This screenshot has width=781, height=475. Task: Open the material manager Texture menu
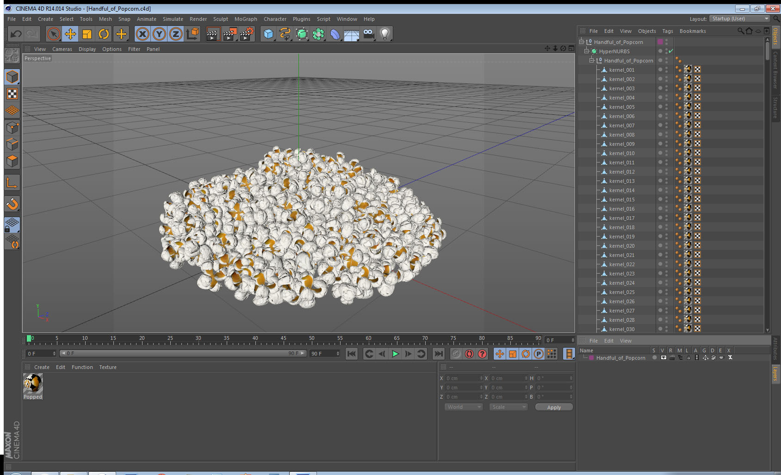108,367
